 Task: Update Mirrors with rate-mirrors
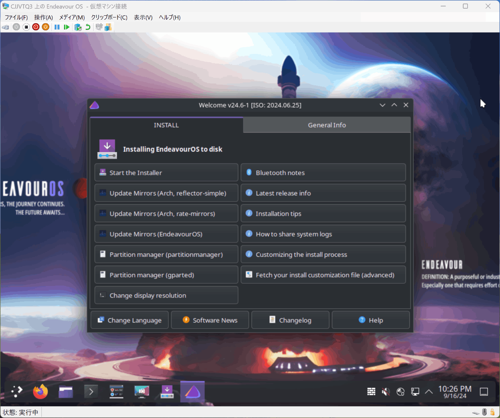click(166, 213)
